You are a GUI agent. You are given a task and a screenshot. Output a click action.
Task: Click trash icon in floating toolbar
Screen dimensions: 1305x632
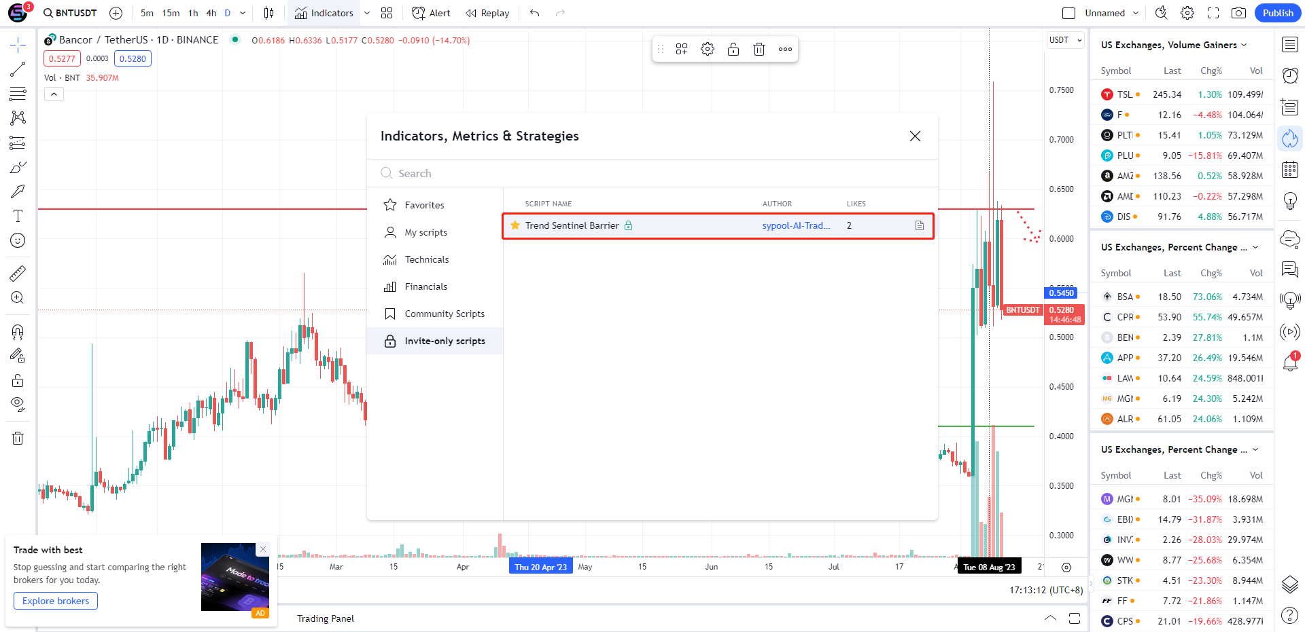pos(759,49)
